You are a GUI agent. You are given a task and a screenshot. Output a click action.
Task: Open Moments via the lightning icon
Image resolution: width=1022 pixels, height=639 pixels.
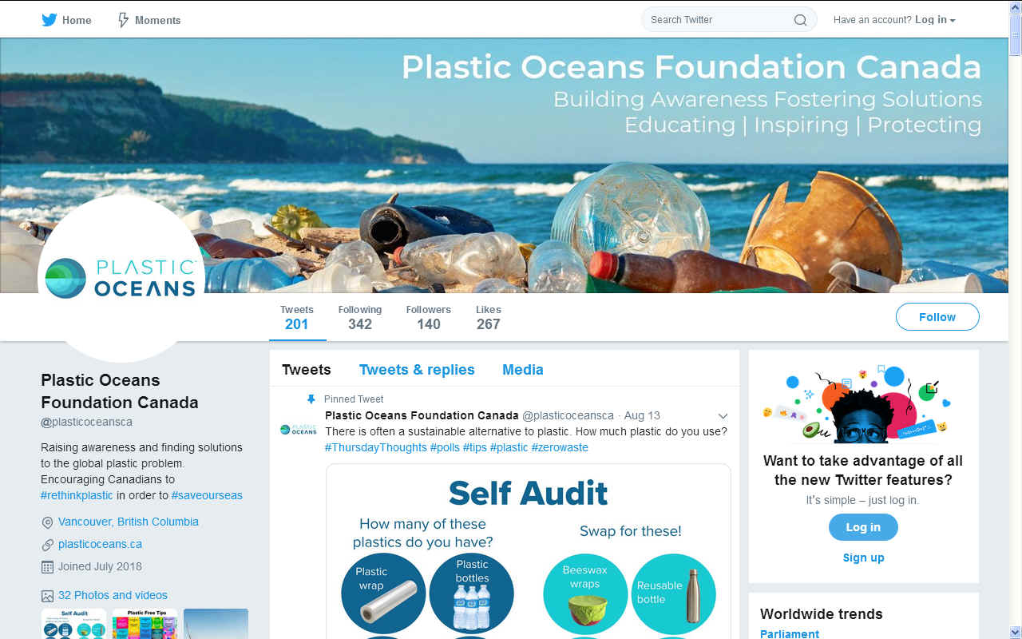[x=124, y=20]
